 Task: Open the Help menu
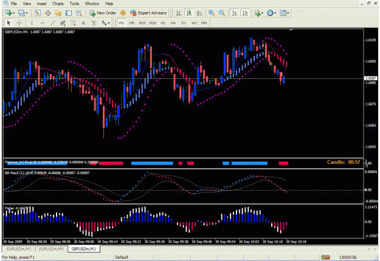coord(109,4)
